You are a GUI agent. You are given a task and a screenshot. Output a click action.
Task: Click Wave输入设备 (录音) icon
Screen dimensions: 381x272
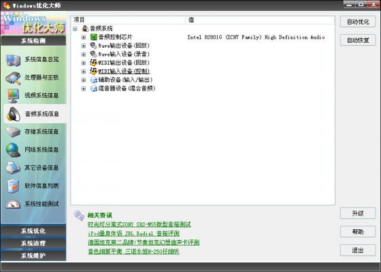pos(93,54)
